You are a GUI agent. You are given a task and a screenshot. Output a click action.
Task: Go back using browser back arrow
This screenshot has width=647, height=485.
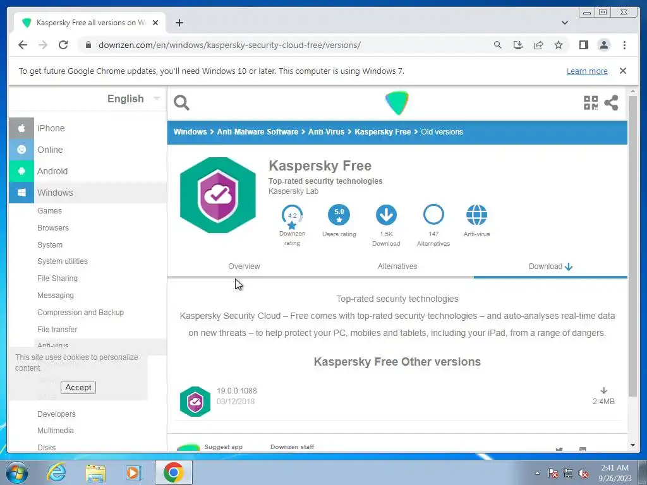(23, 45)
